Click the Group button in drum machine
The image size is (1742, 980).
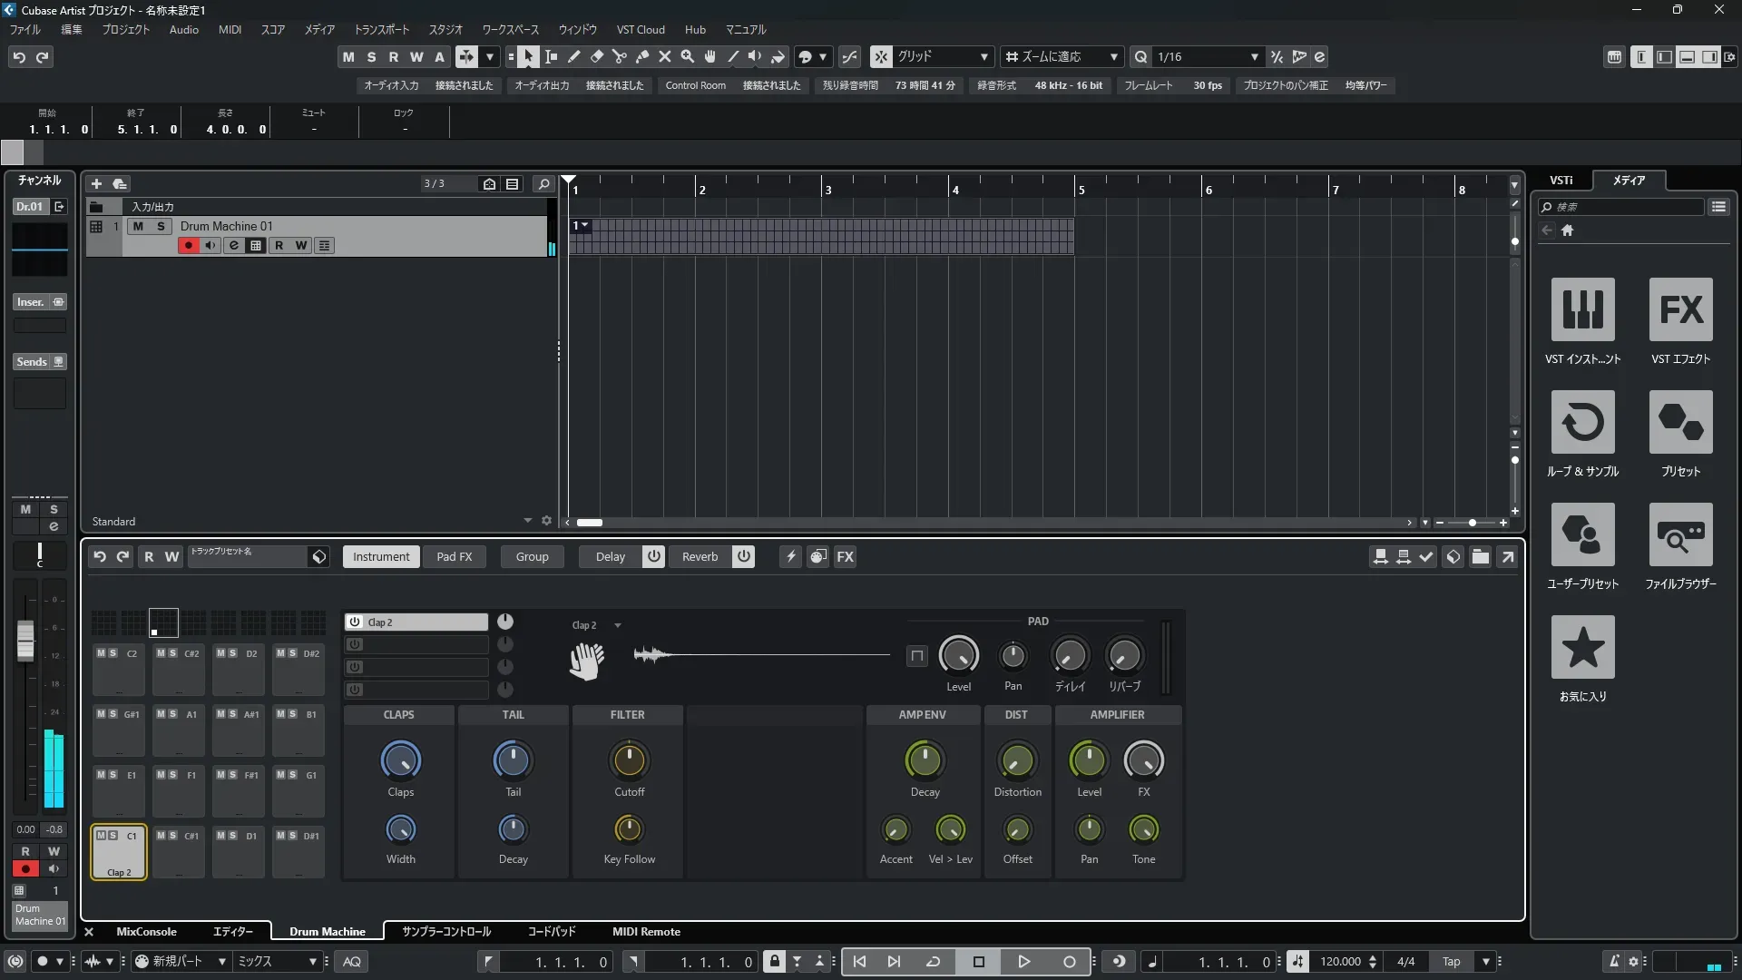(x=532, y=556)
